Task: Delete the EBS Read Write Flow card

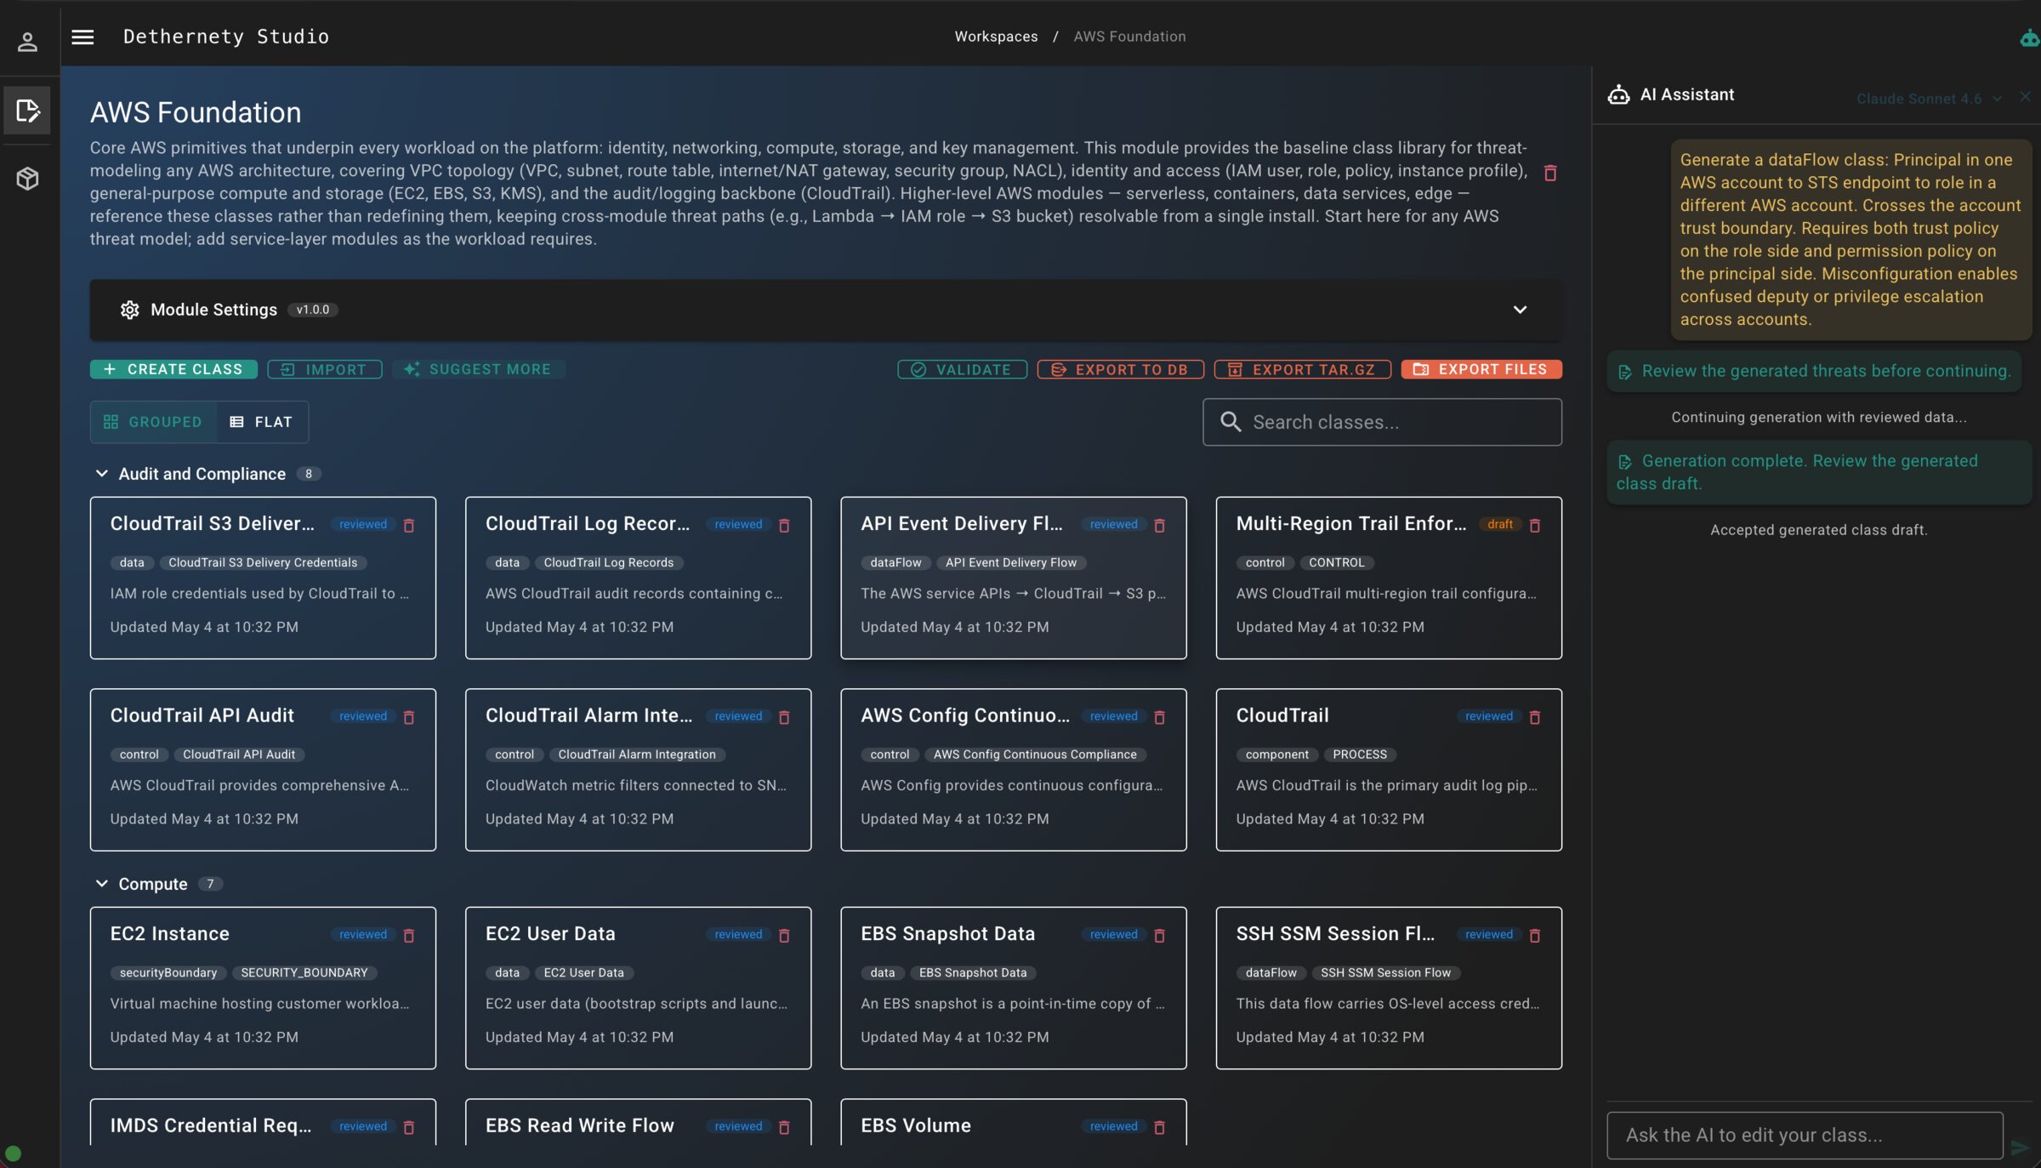Action: tap(784, 1127)
